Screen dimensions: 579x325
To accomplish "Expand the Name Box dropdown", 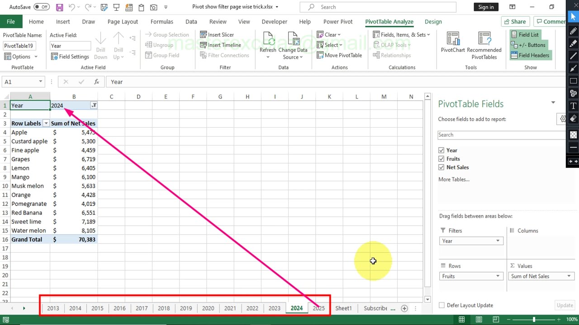I will 40,82.
